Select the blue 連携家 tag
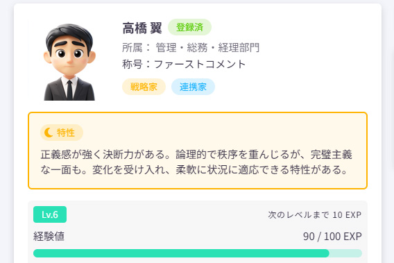Image resolution: width=394 pixels, height=263 pixels. pyautogui.click(x=193, y=87)
